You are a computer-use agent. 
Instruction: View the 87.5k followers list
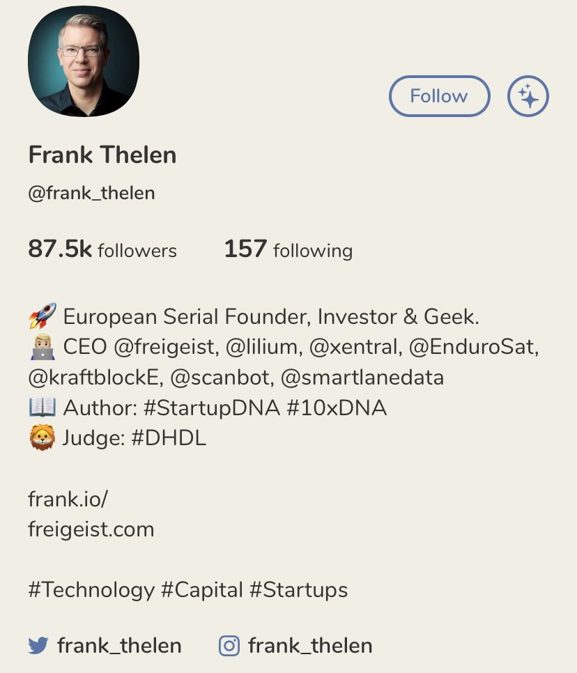(102, 249)
